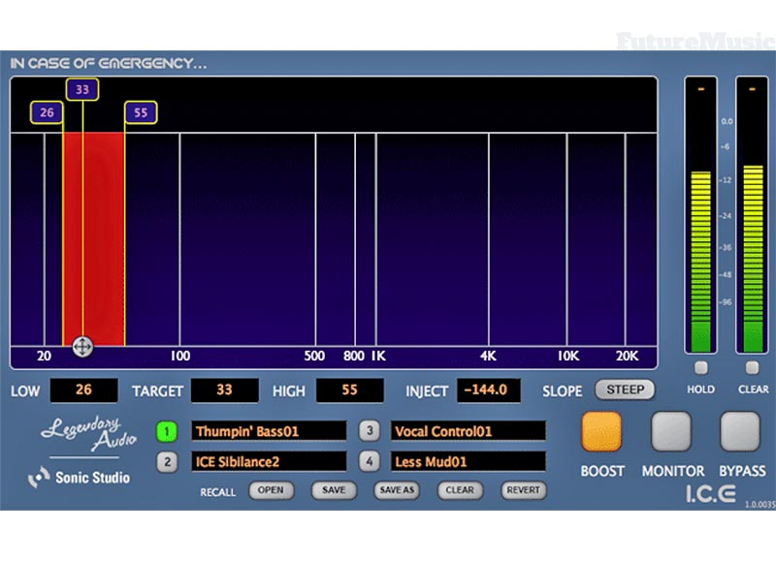The width and height of the screenshot is (776, 562).
Task: Toggle the HOLD meter button
Action: 700,368
